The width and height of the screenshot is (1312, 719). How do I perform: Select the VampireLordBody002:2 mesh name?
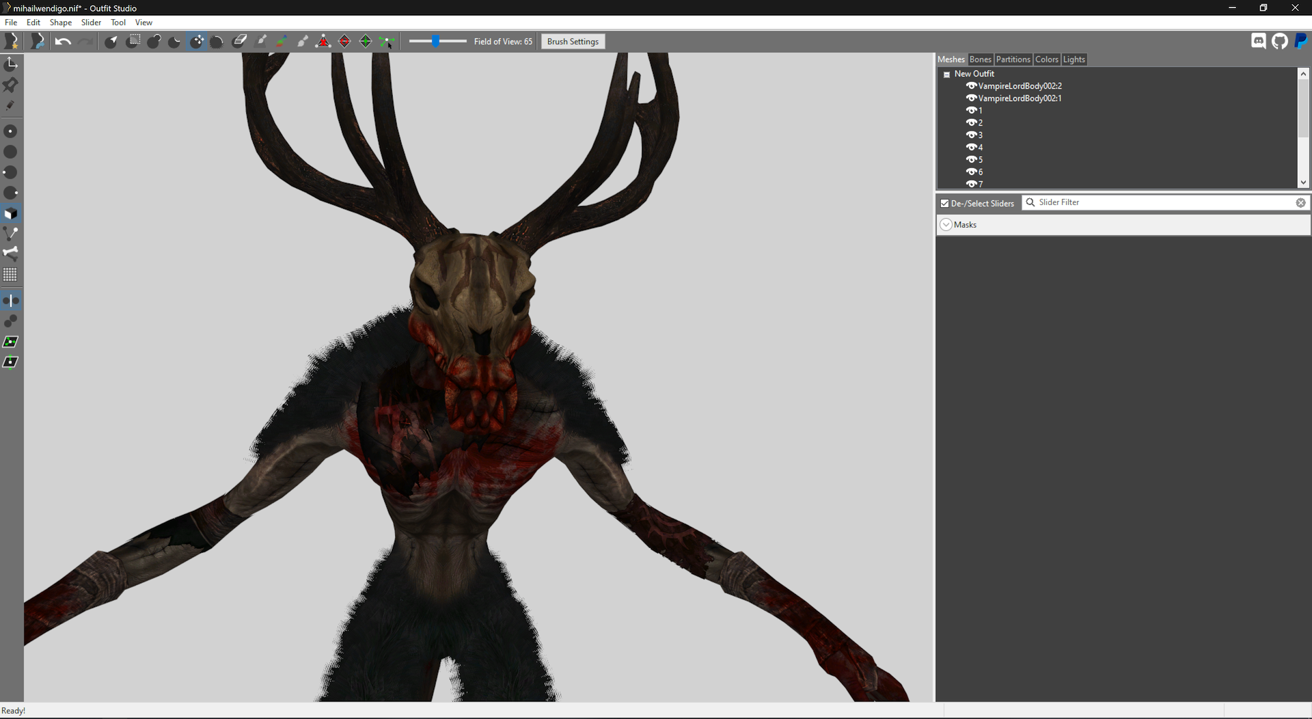point(1020,86)
